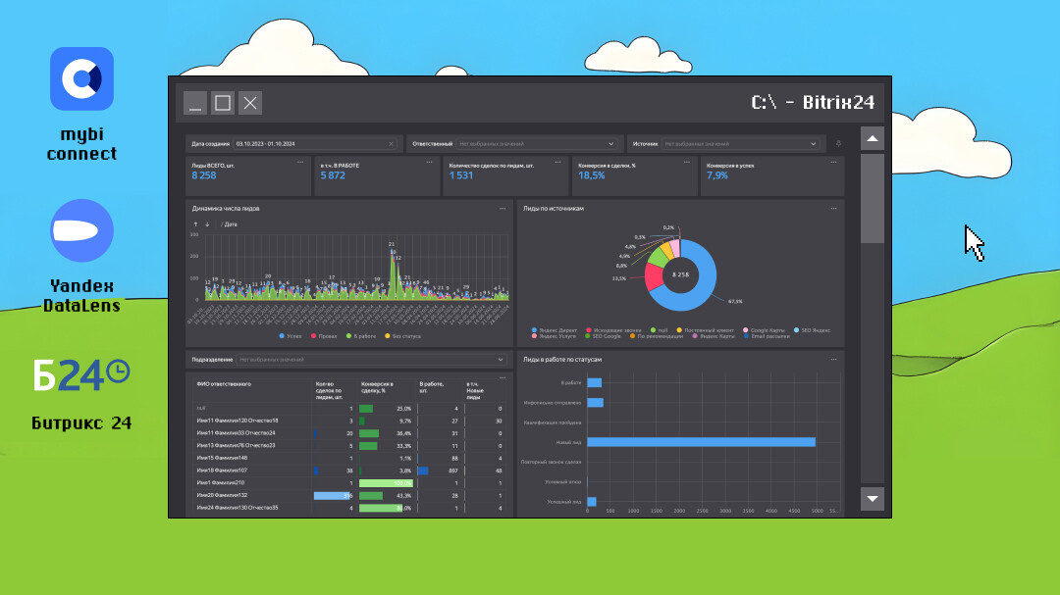Open three-dot menu on Лиды ВСЕГО card
The width and height of the screenshot is (1060, 595).
300,162
